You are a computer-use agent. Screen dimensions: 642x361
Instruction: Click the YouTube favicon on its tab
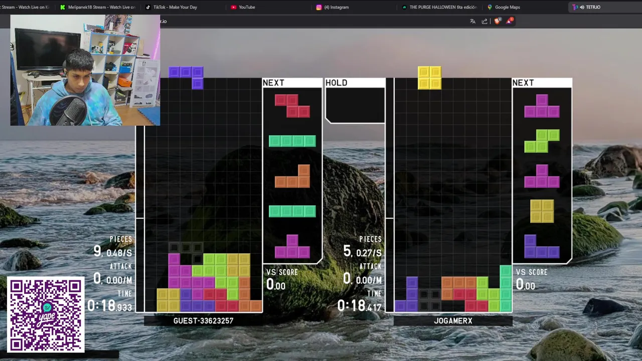pos(234,7)
